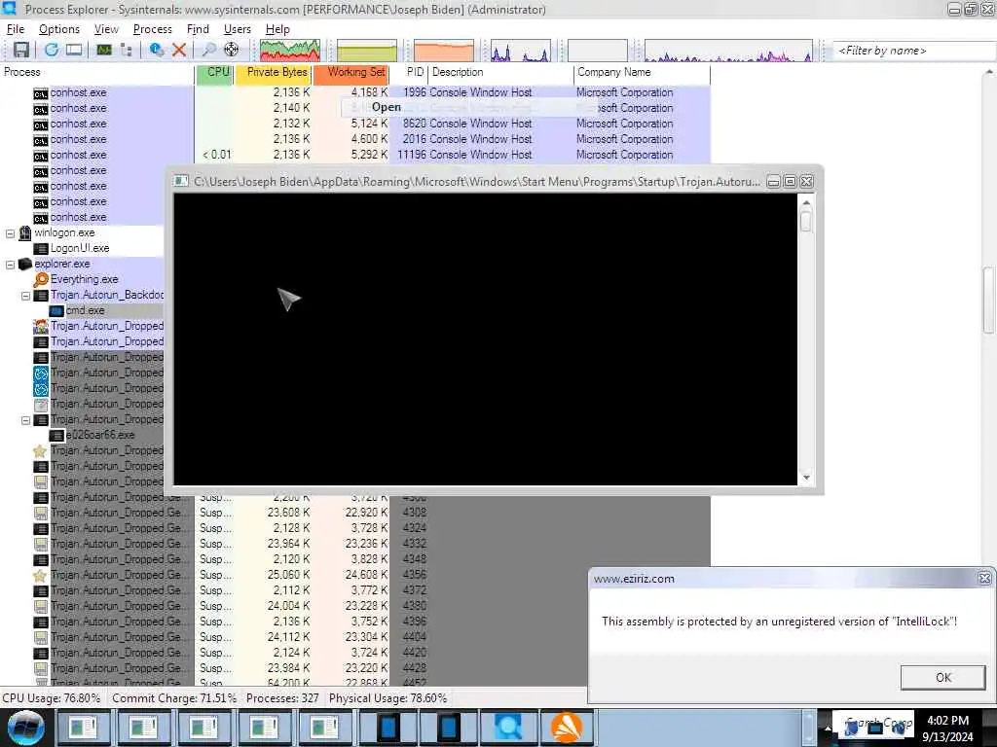
Task: Open the Windows Start orb
Action: click(26, 728)
